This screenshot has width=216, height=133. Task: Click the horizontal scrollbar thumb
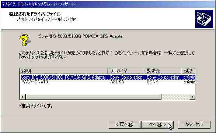pos(93,97)
